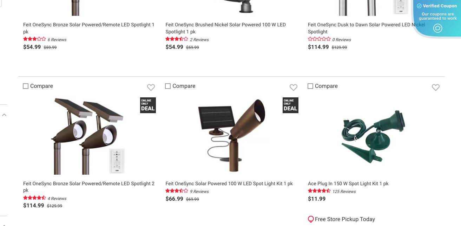Add Ace Plug In Spot Light to wishlist
This screenshot has height=226, width=461.
point(436,87)
